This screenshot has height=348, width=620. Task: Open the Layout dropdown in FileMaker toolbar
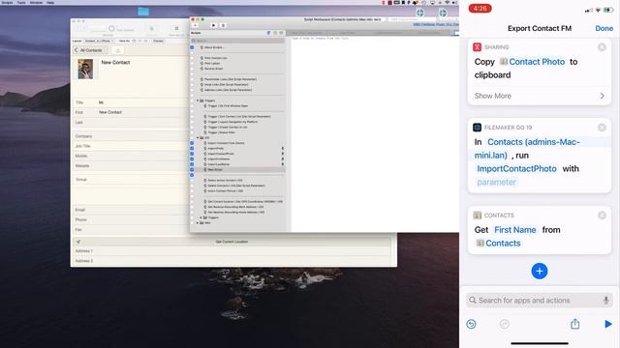click(99, 41)
